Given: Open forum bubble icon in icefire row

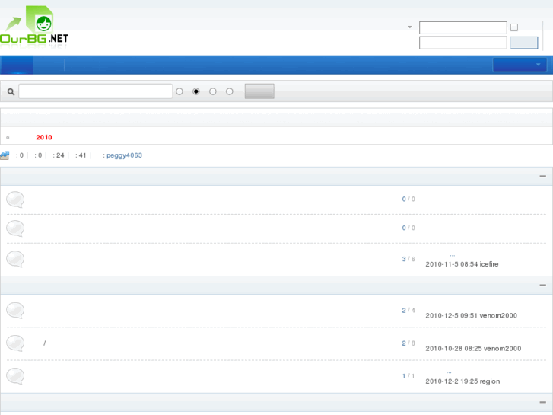Looking at the screenshot, I should click(x=15, y=259).
